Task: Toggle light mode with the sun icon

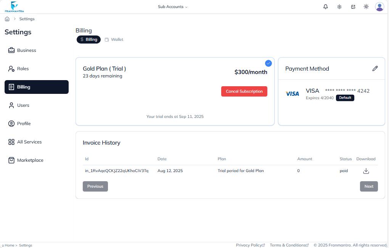Action: coord(366,6)
